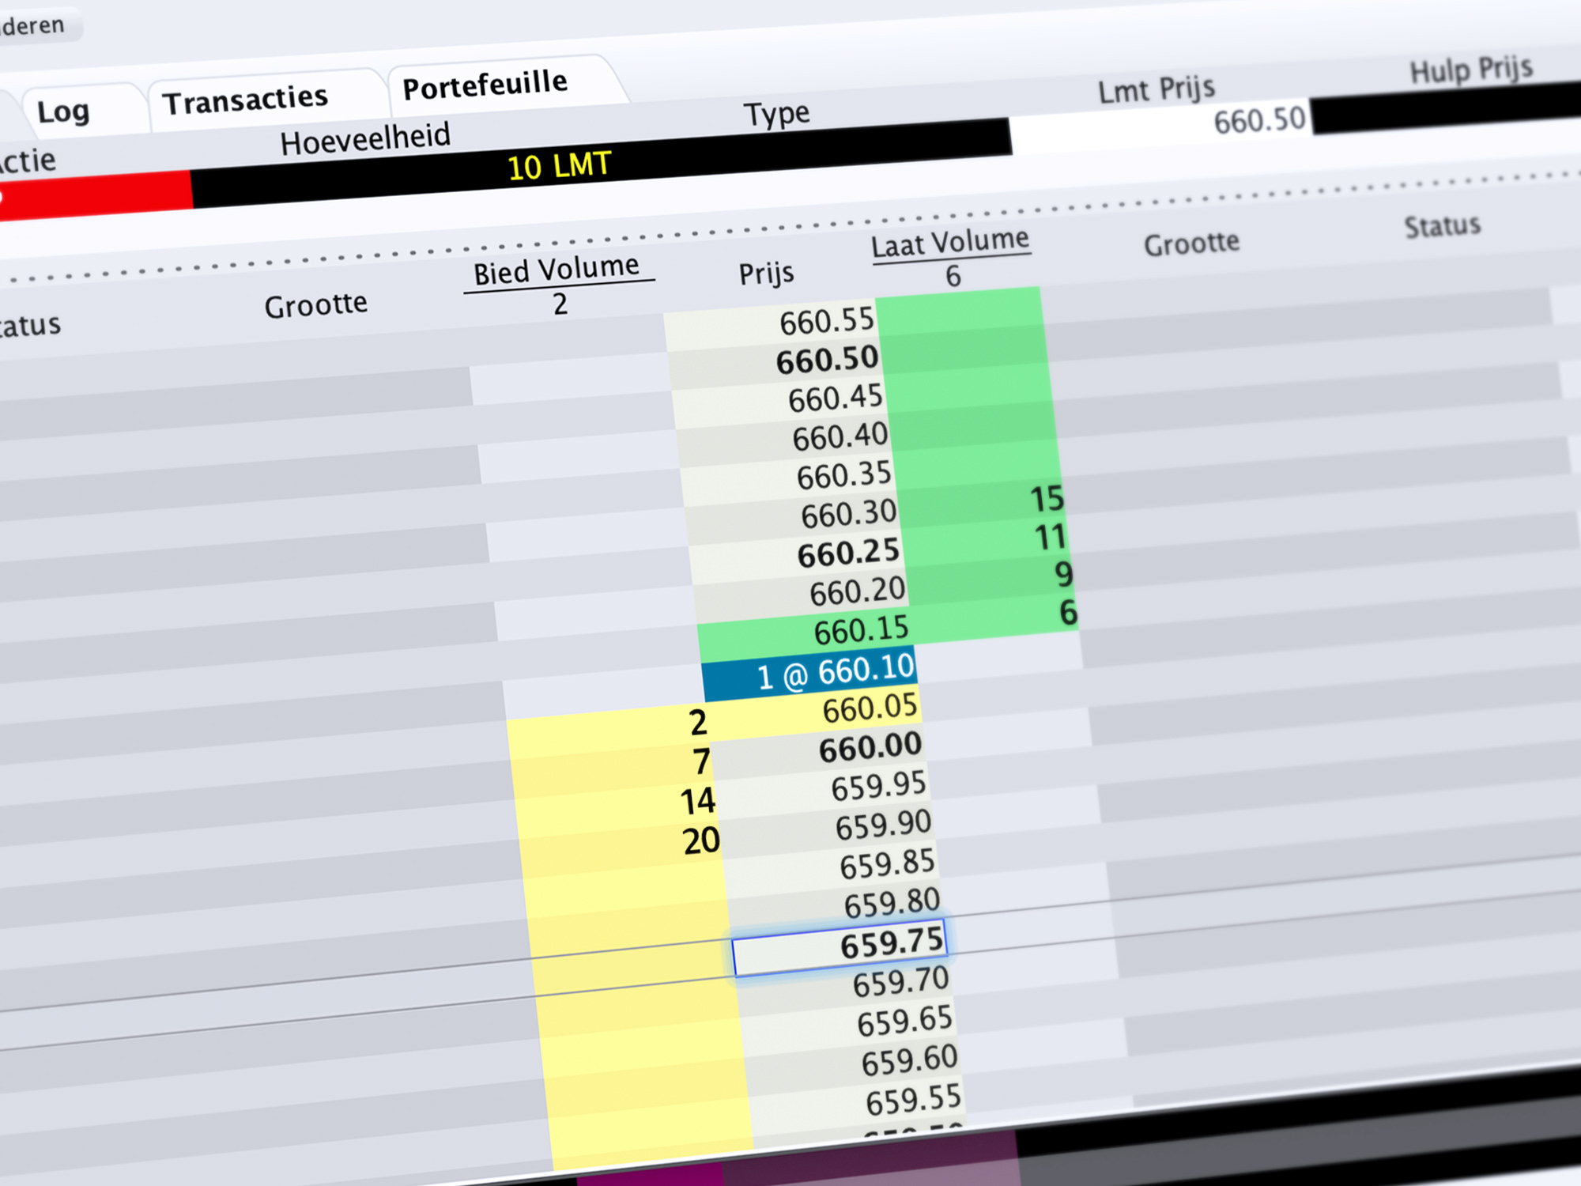Click the last trade cell 1 @ 660.10

point(809,672)
